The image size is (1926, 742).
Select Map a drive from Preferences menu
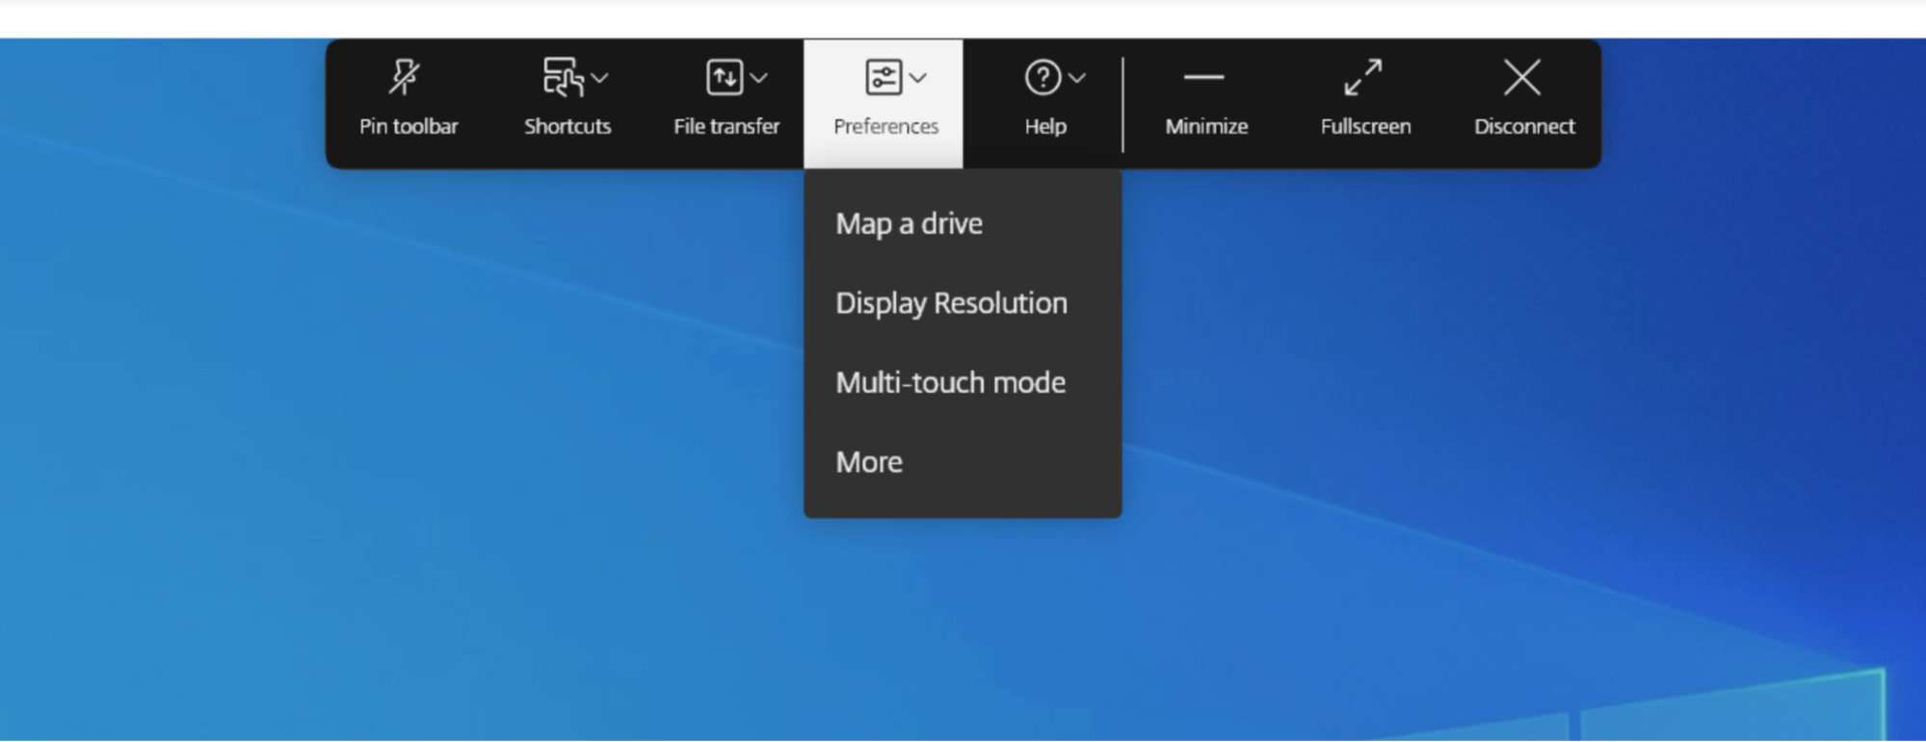pyautogui.click(x=909, y=224)
